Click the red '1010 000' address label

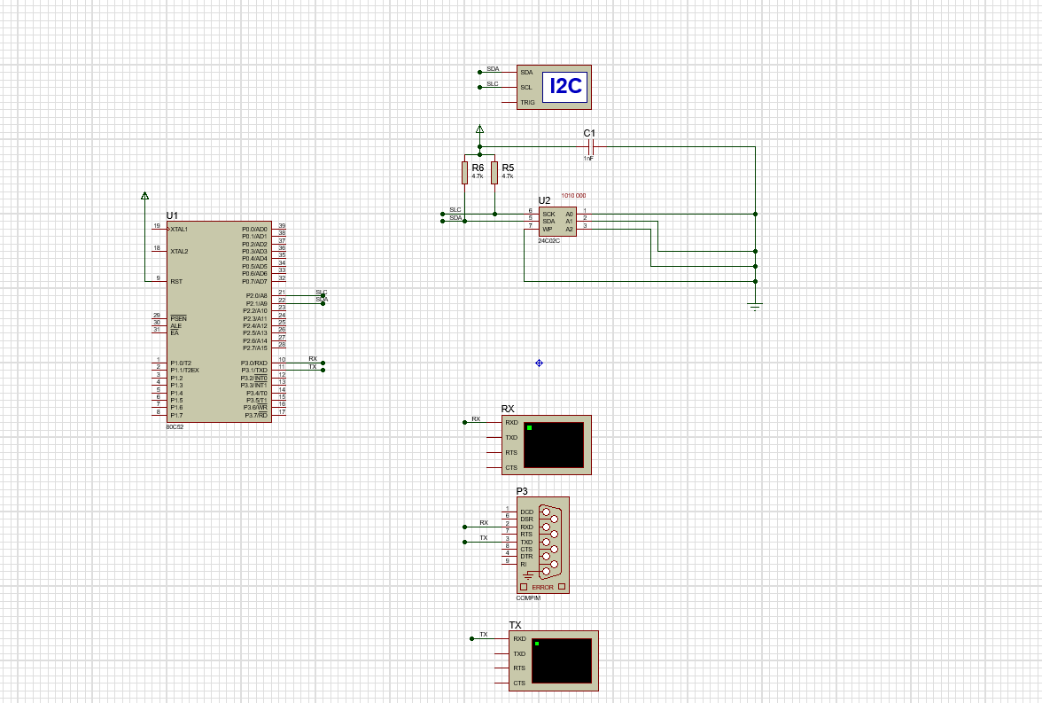coord(573,196)
